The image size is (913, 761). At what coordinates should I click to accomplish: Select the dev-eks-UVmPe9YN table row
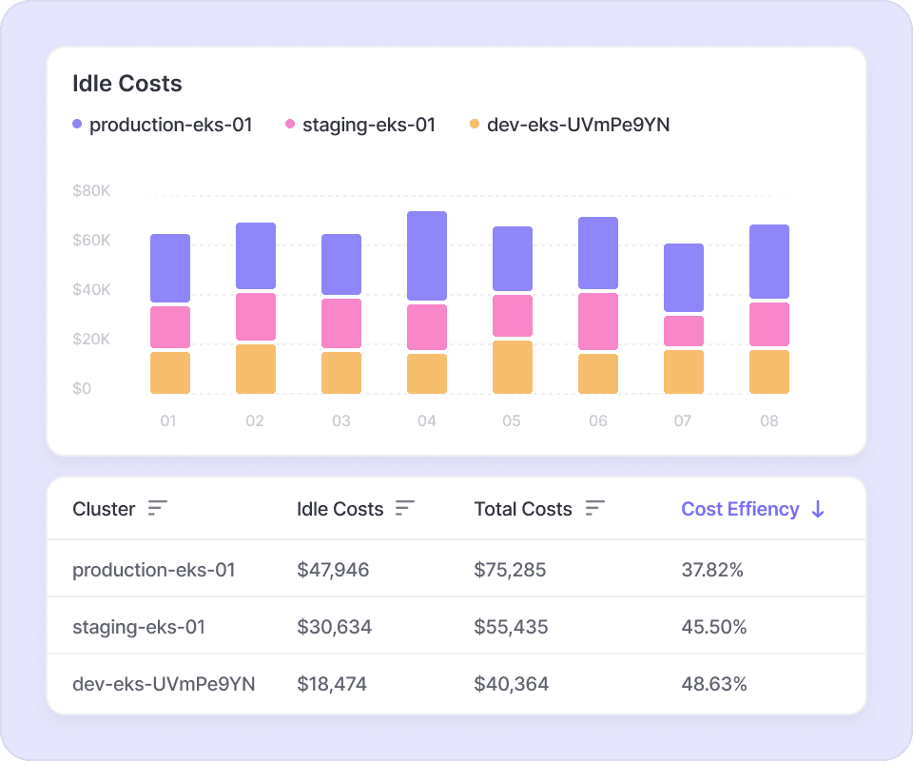[x=164, y=684]
